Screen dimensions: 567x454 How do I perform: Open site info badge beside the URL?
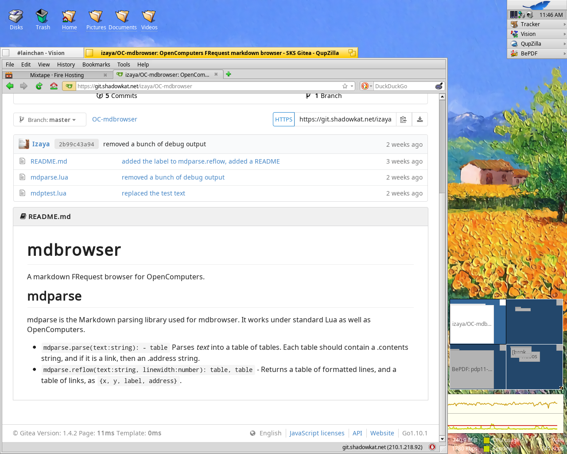[69, 86]
